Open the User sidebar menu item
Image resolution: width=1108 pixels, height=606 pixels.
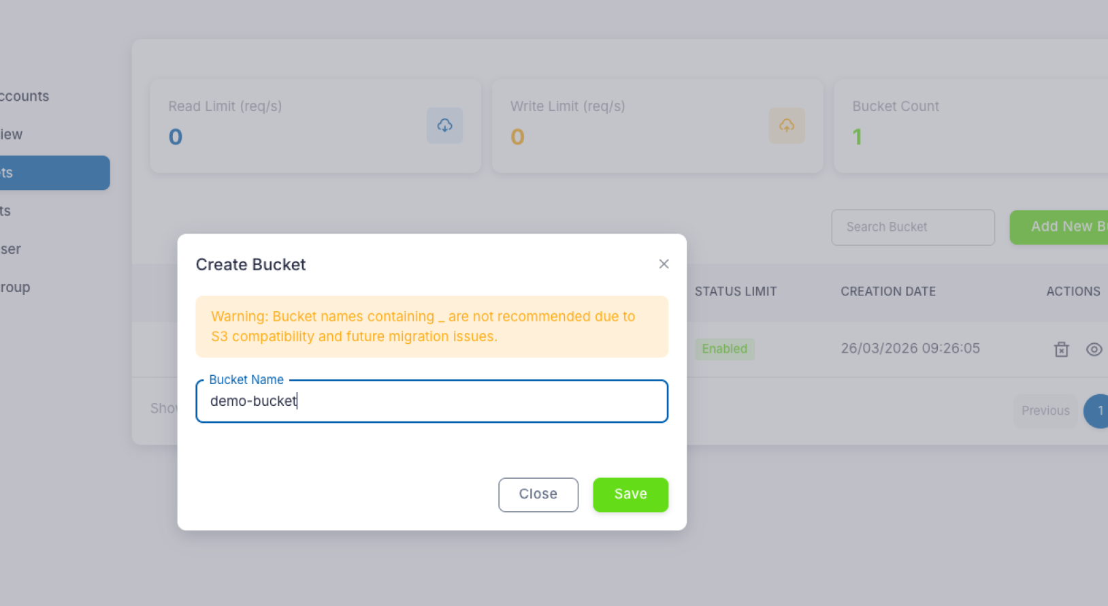(x=11, y=249)
